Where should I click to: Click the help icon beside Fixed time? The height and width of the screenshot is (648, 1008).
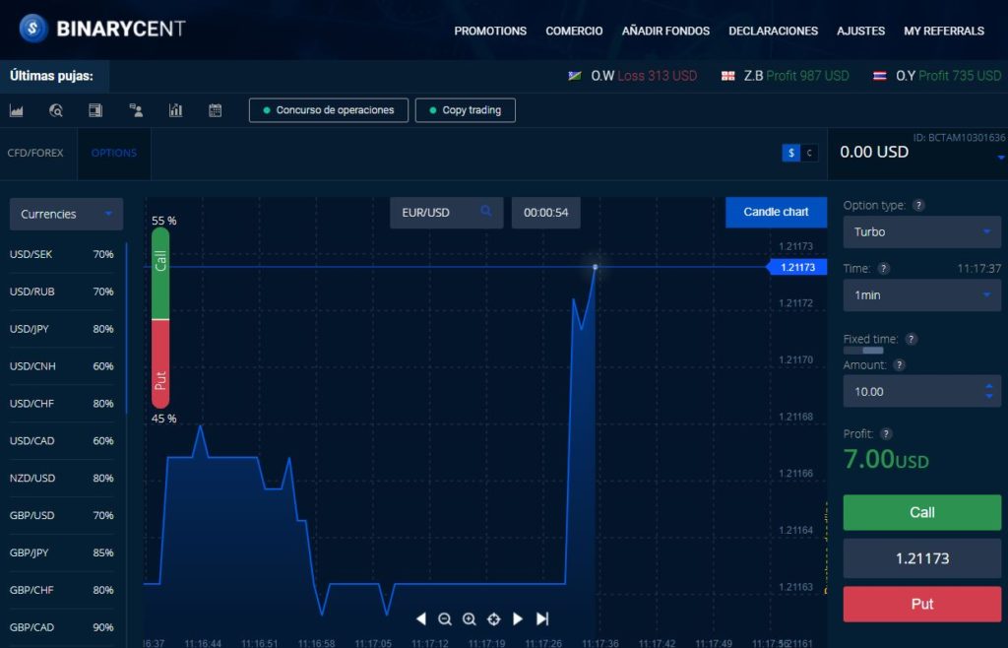911,339
